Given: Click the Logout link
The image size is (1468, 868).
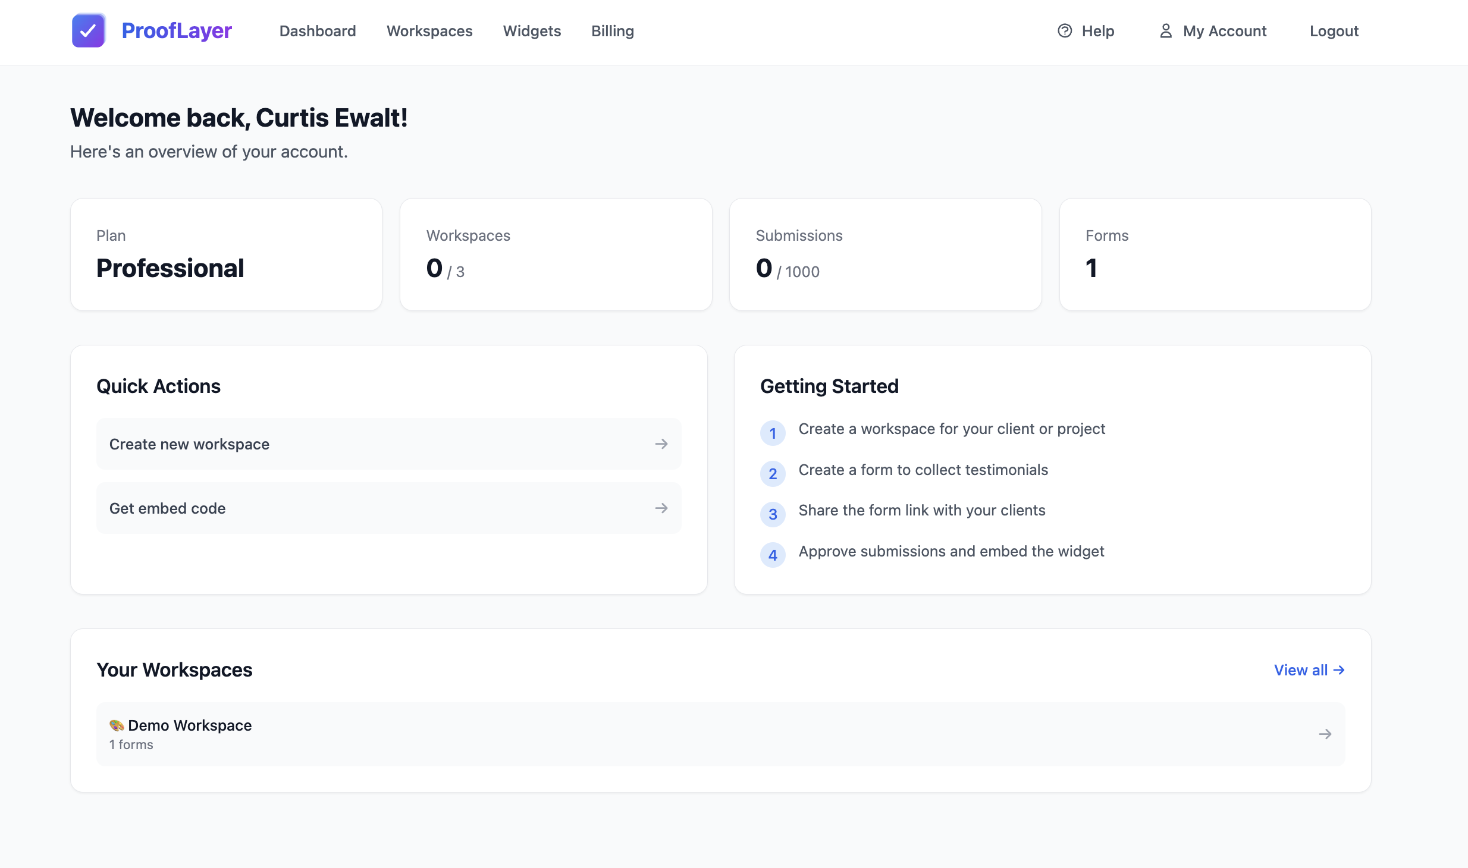Looking at the screenshot, I should click(x=1334, y=31).
